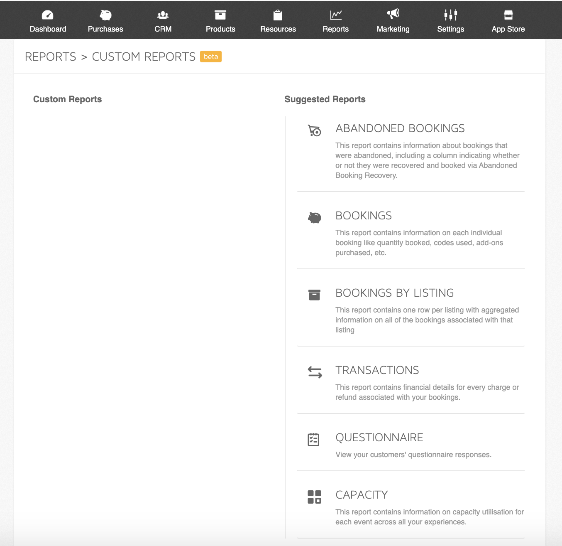Click the Reports chart icon
Viewport: 562px width, 546px height.
(336, 15)
